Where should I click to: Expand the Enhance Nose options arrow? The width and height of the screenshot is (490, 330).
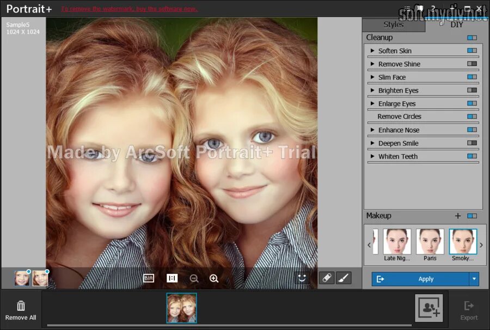372,130
